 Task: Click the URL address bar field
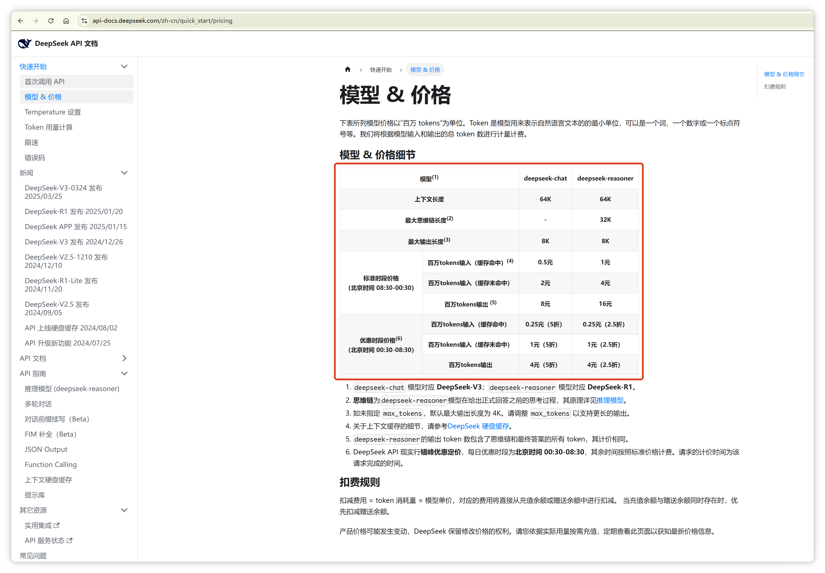pyautogui.click(x=287, y=21)
